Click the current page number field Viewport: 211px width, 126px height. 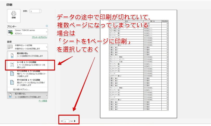[66, 121]
